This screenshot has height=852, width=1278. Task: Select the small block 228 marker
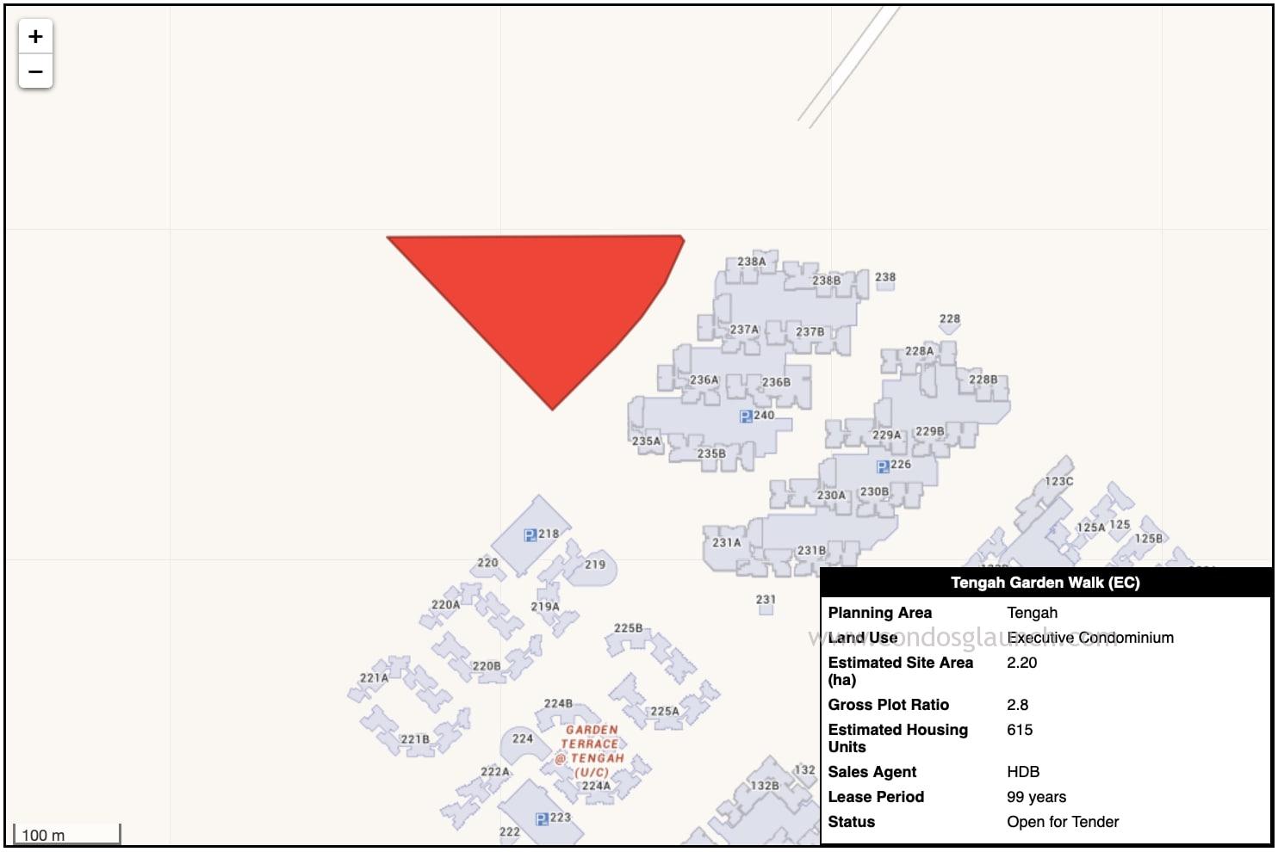click(949, 326)
